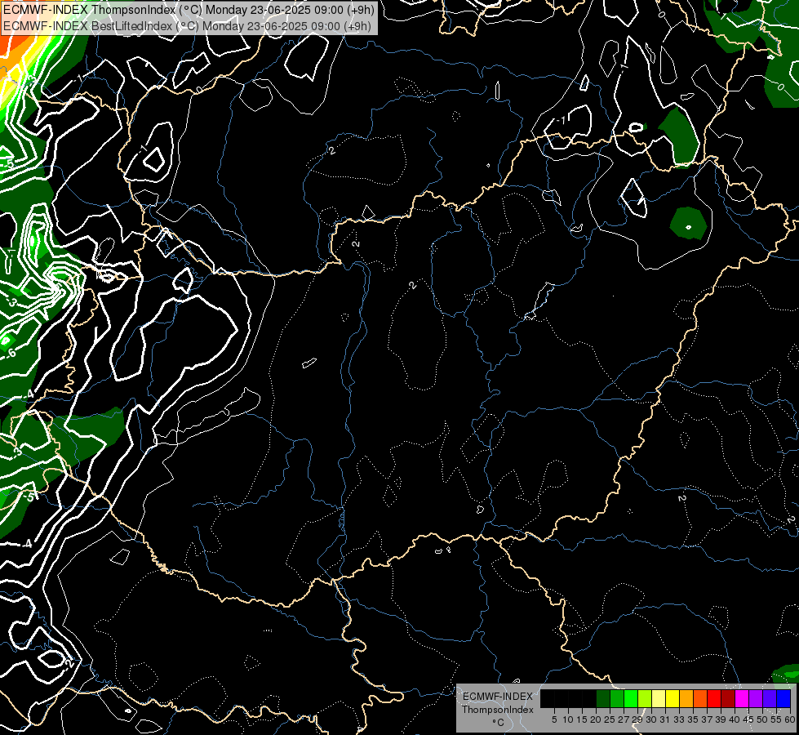
Task: Click legend tick value 30
Action: point(652,719)
